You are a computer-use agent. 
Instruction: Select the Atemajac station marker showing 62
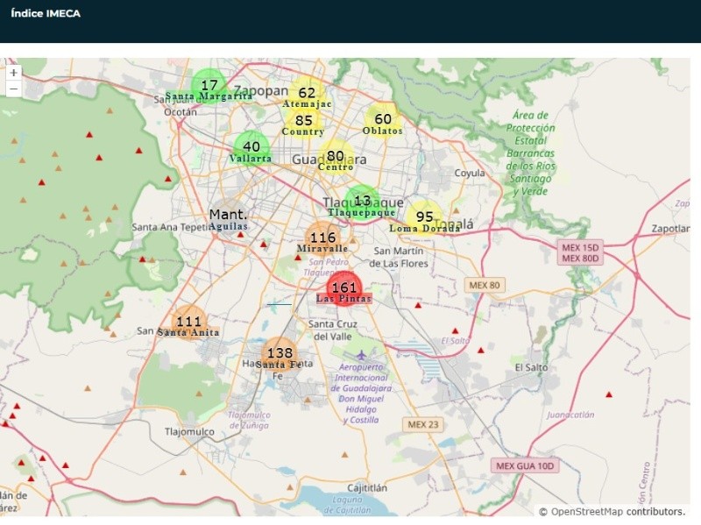pyautogui.click(x=307, y=94)
